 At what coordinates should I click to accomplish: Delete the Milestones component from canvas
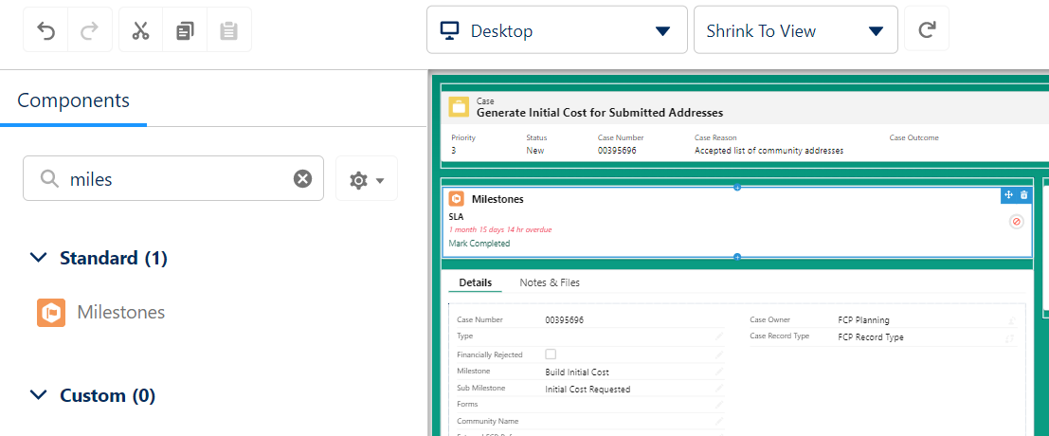[1023, 195]
